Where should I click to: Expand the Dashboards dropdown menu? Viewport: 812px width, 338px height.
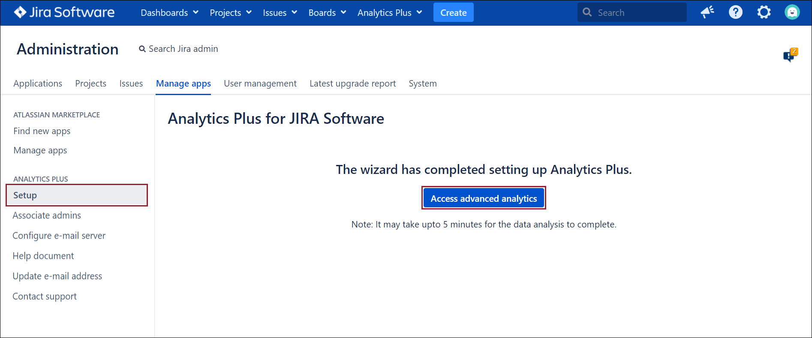[x=169, y=13]
